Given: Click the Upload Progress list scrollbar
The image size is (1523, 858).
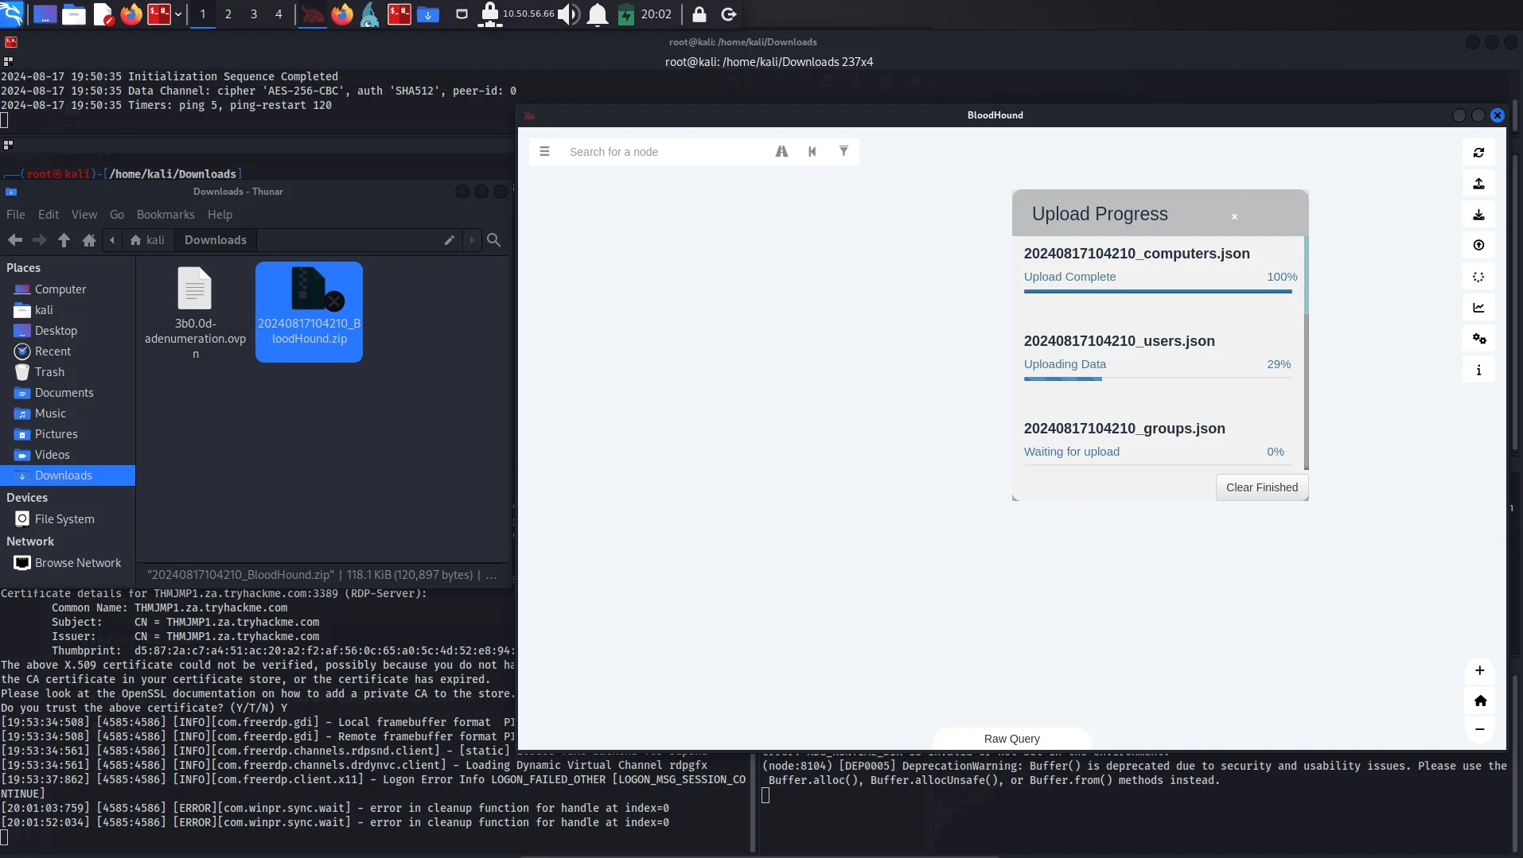Looking at the screenshot, I should [x=1306, y=353].
